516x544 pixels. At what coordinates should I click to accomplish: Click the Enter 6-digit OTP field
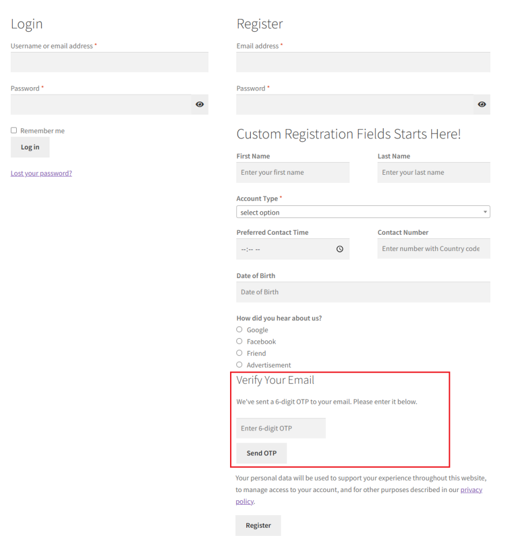(280, 428)
